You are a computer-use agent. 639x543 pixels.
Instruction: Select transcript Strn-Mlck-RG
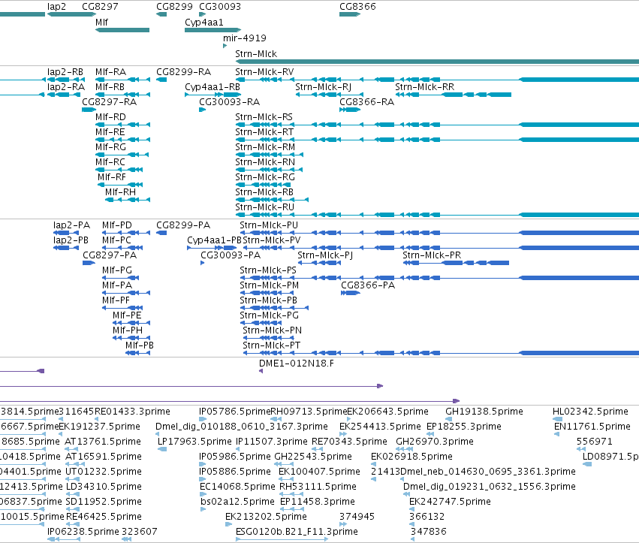click(x=265, y=177)
